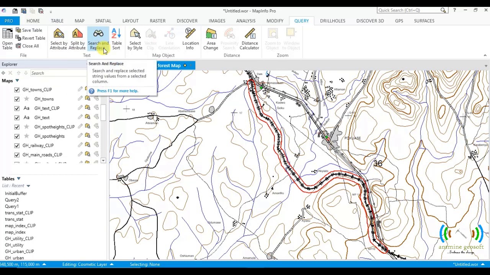The width and height of the screenshot is (490, 275).
Task: Switch to the DRILLHOLES ribbon tab
Action: (x=333, y=21)
